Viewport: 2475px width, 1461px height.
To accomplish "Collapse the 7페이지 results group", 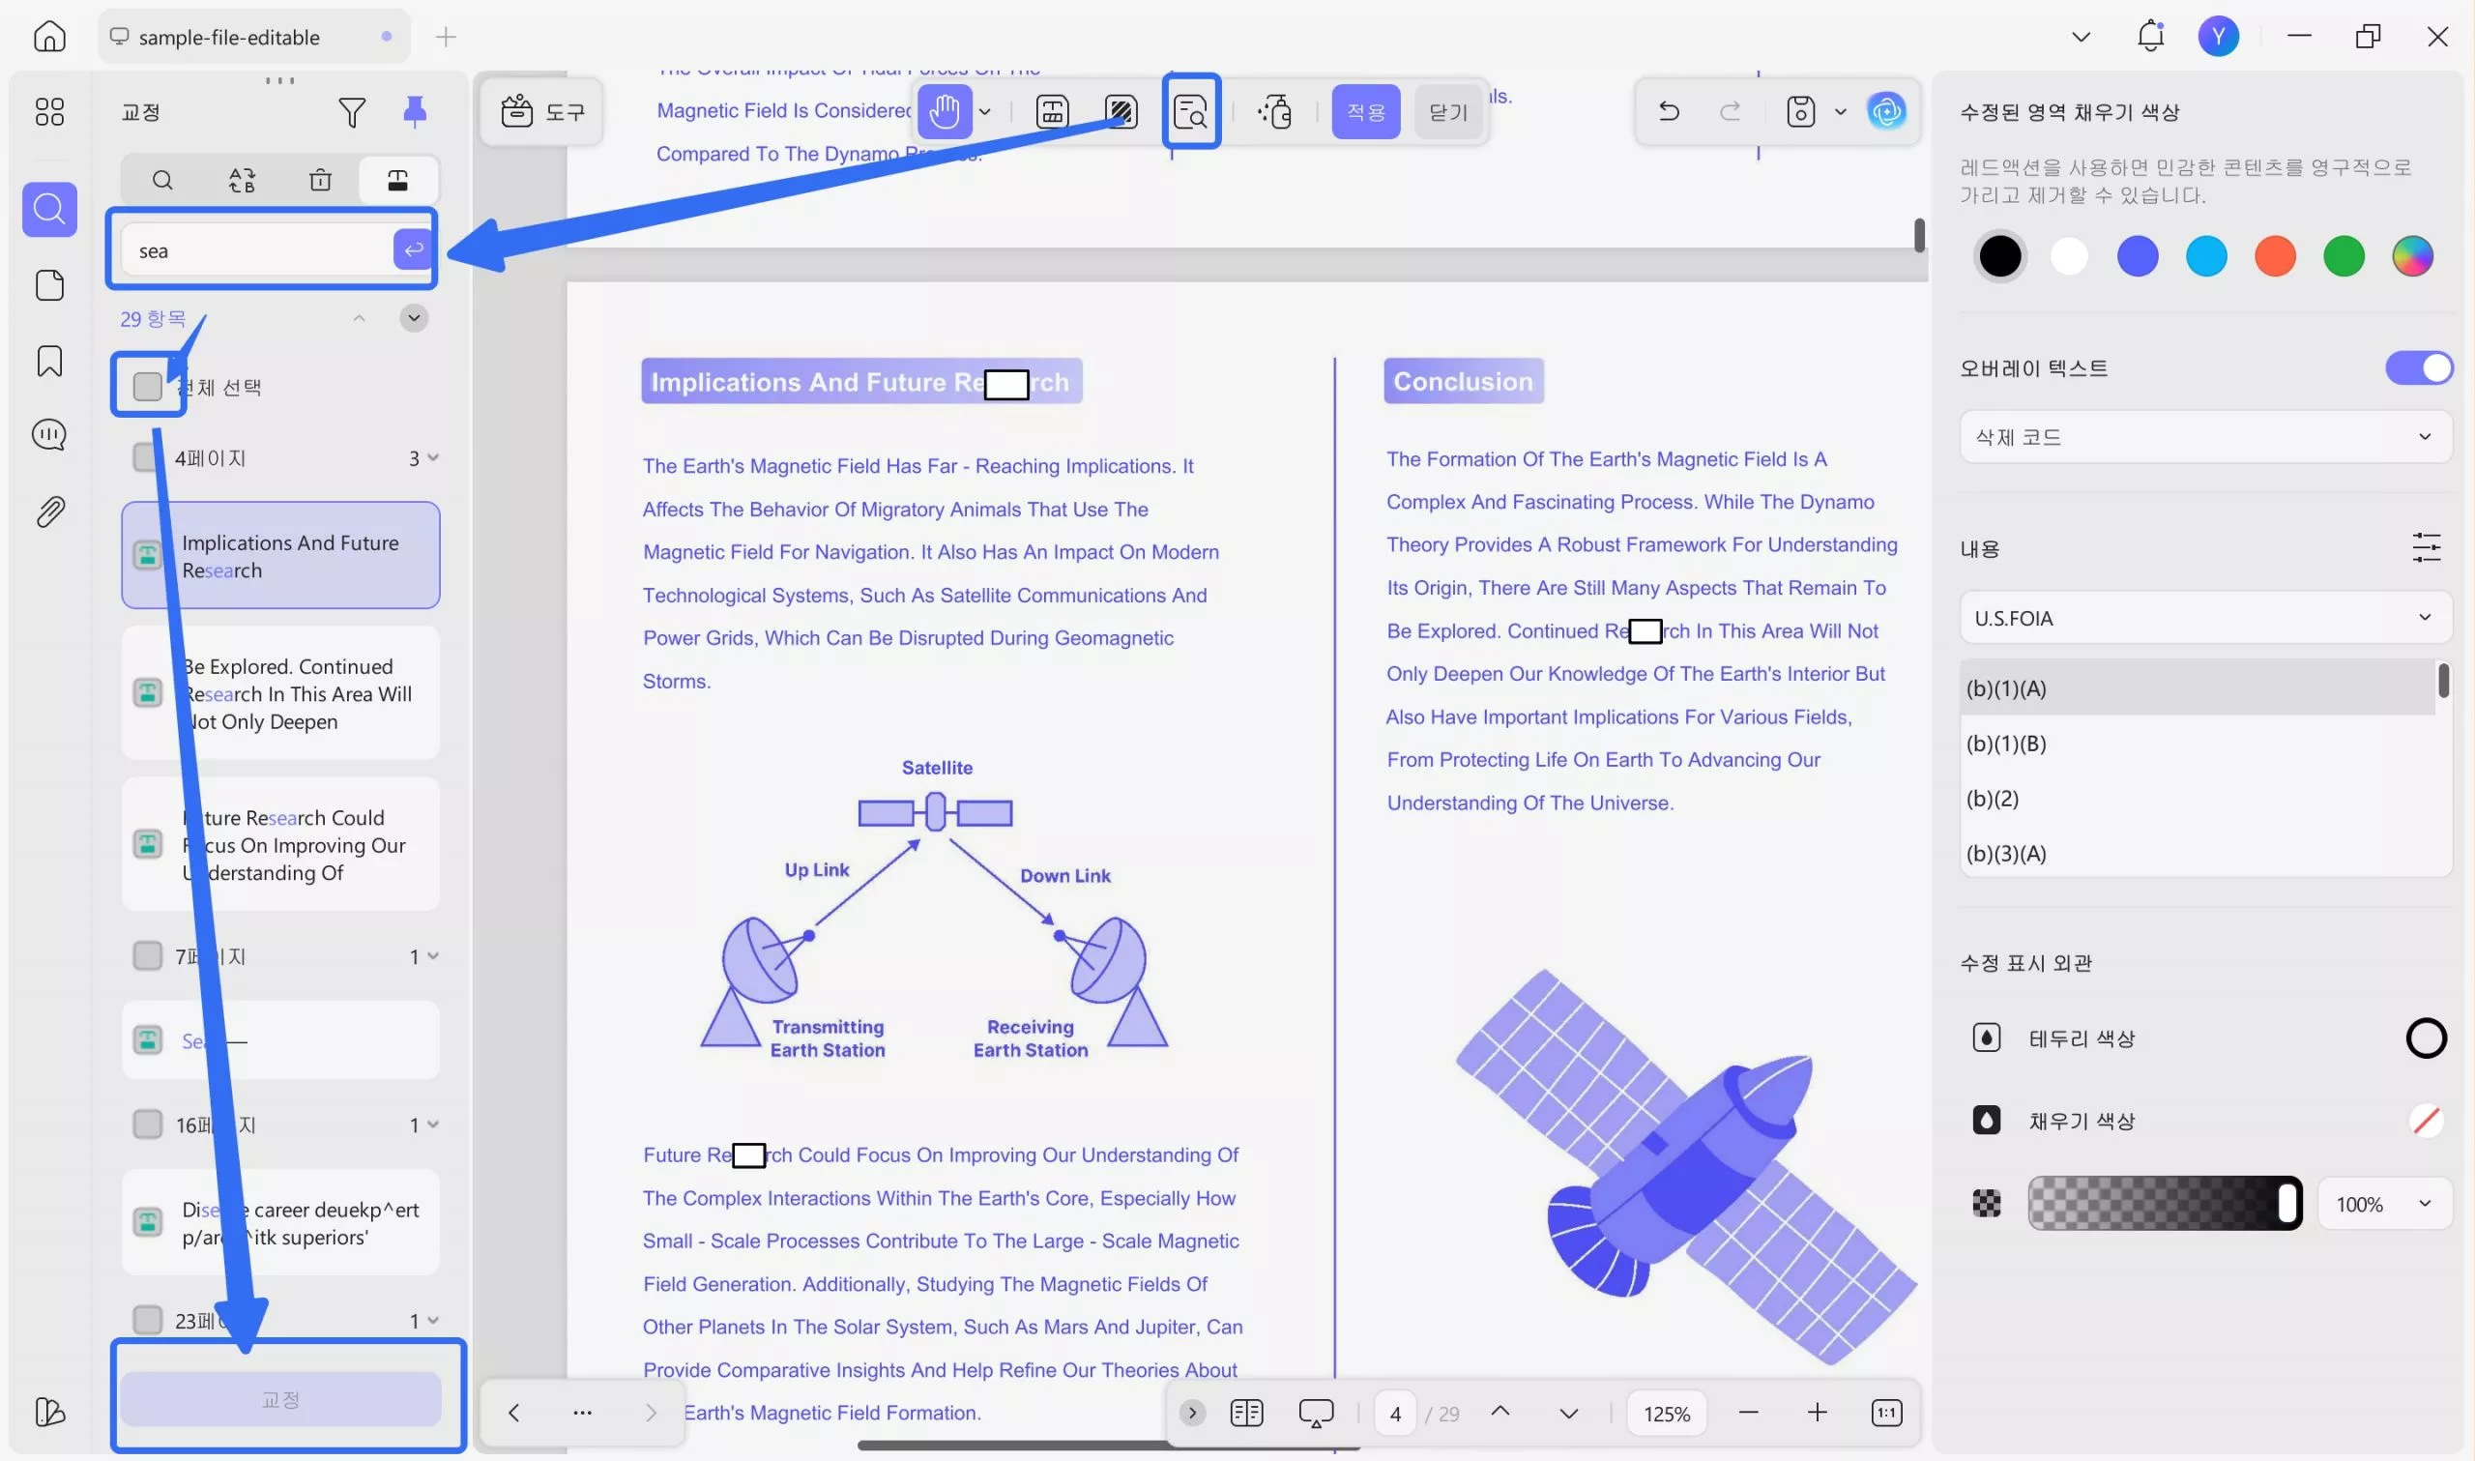I will (x=433, y=956).
